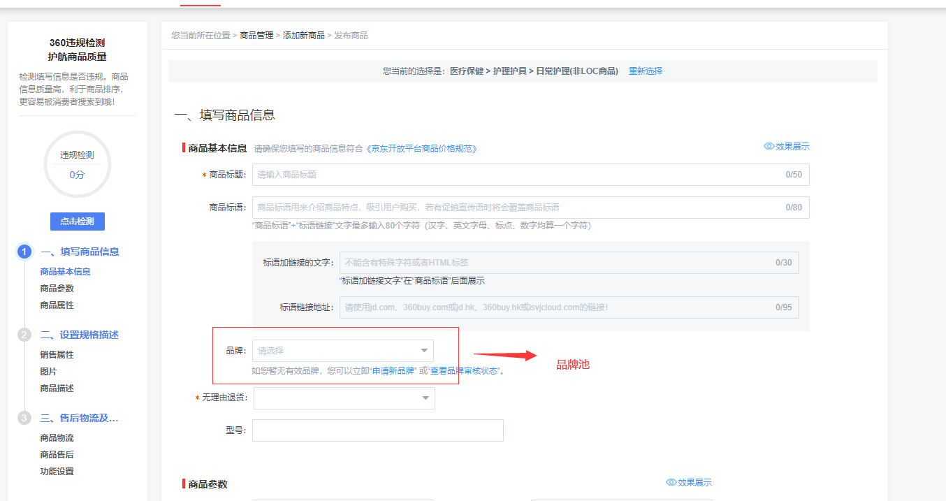Open the 品牌 dropdown selector
The image size is (946, 501).
pyautogui.click(x=342, y=351)
